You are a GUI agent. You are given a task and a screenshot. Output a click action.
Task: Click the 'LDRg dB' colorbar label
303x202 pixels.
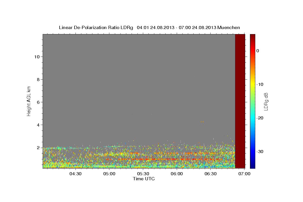click(266, 102)
